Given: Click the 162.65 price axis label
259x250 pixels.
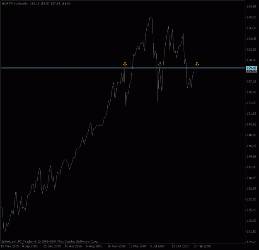Looking at the screenshot, I should coord(252,50).
